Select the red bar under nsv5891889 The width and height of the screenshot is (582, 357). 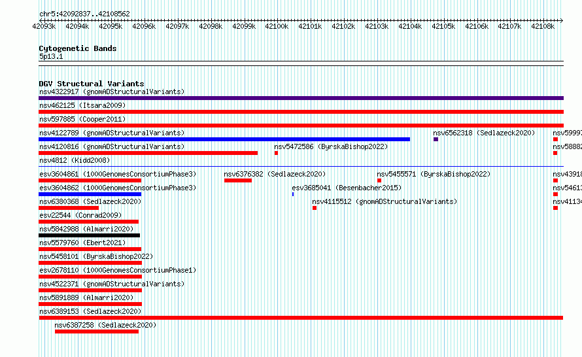coord(90,304)
